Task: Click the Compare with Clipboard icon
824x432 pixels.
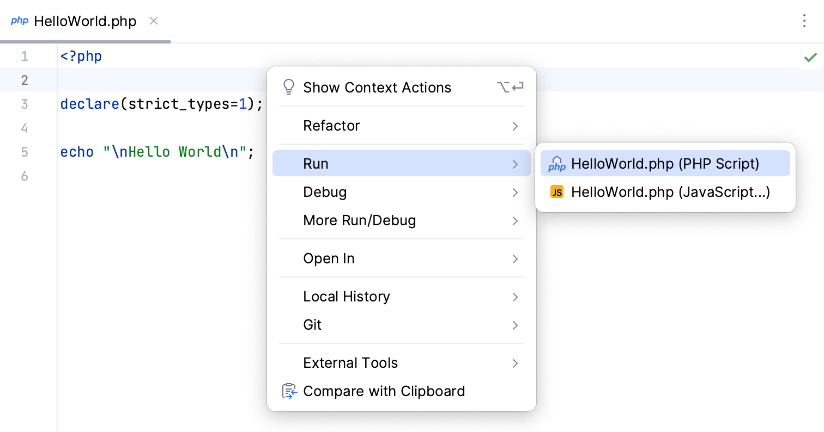Action: tap(289, 391)
